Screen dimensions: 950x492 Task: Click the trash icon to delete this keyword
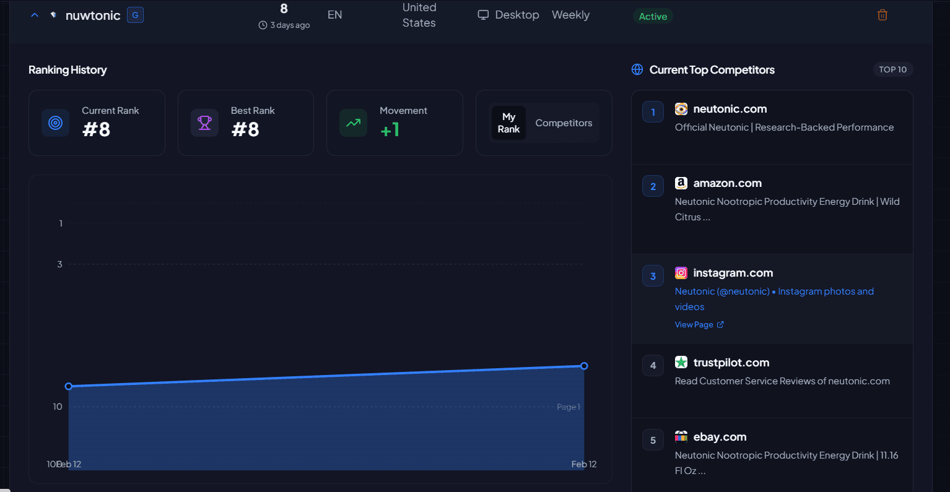882,14
